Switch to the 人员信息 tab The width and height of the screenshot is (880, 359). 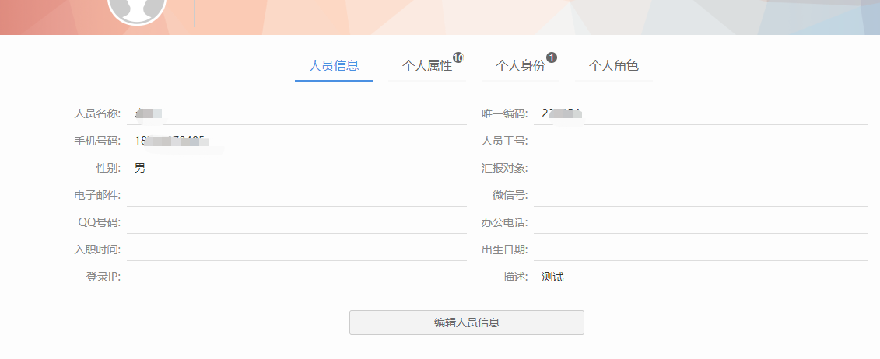point(334,66)
